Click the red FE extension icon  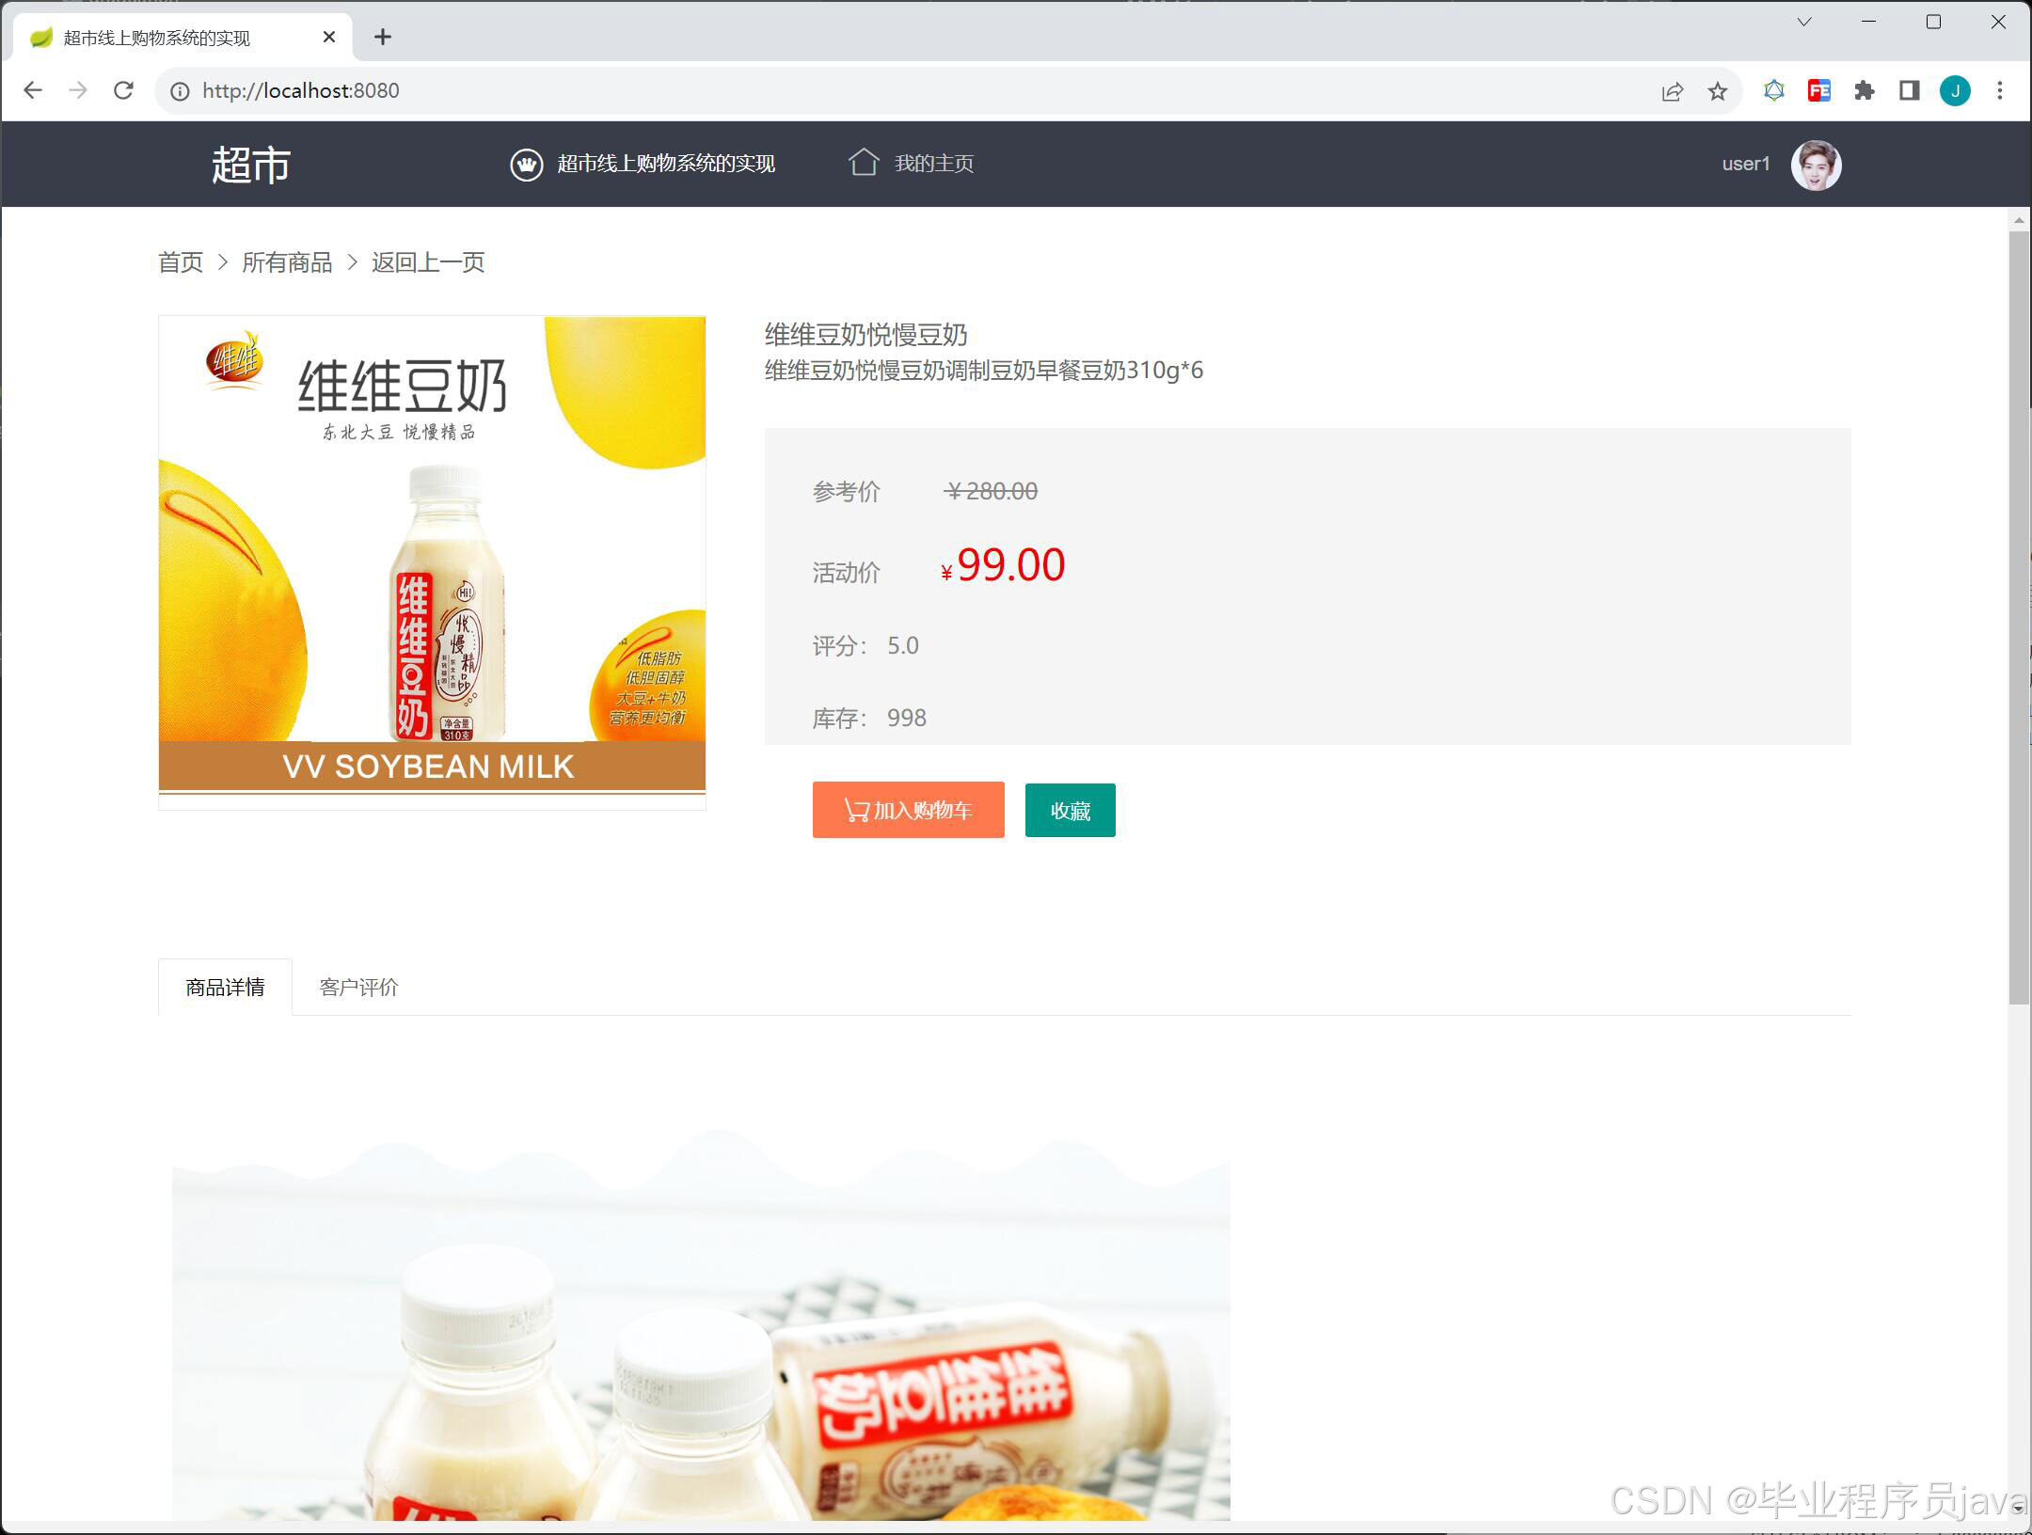pos(1818,91)
